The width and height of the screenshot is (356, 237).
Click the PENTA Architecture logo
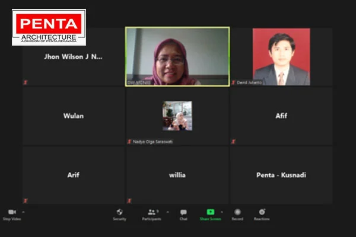[x=49, y=27]
